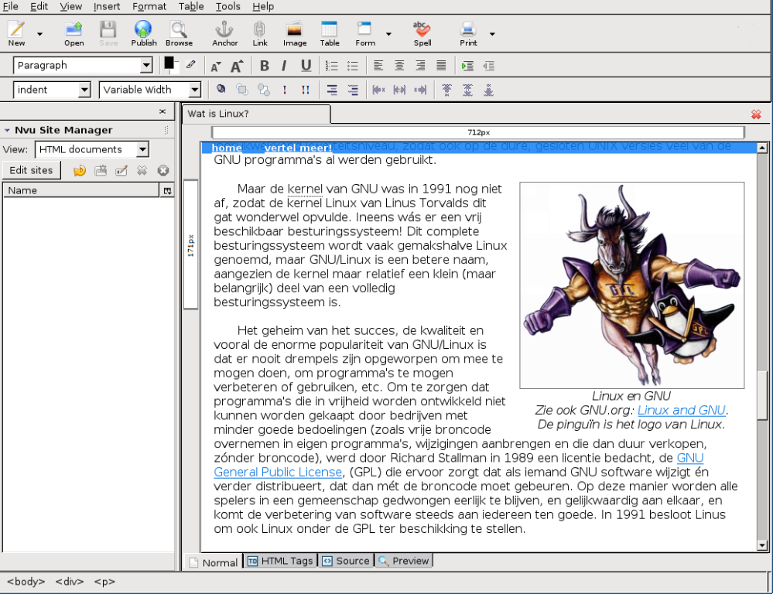
Task: Click the layer positioning icon
Action: [221, 89]
